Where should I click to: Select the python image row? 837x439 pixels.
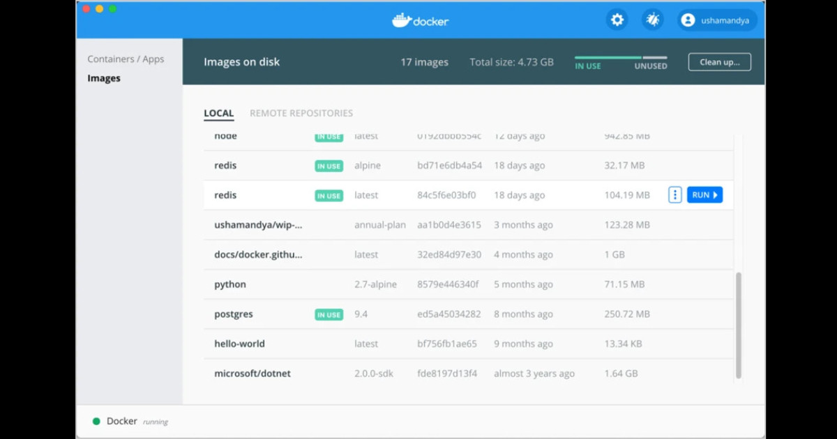point(469,284)
